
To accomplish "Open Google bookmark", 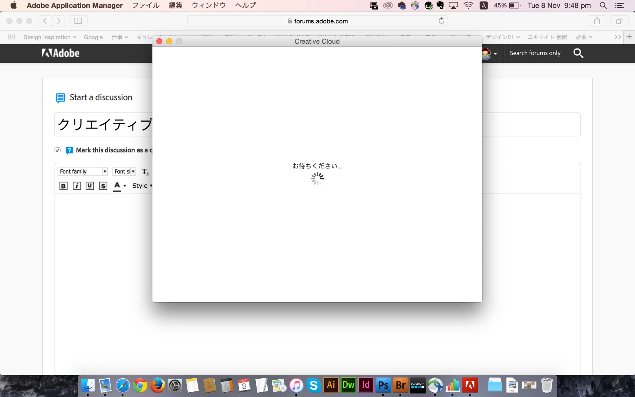I will (x=93, y=37).
